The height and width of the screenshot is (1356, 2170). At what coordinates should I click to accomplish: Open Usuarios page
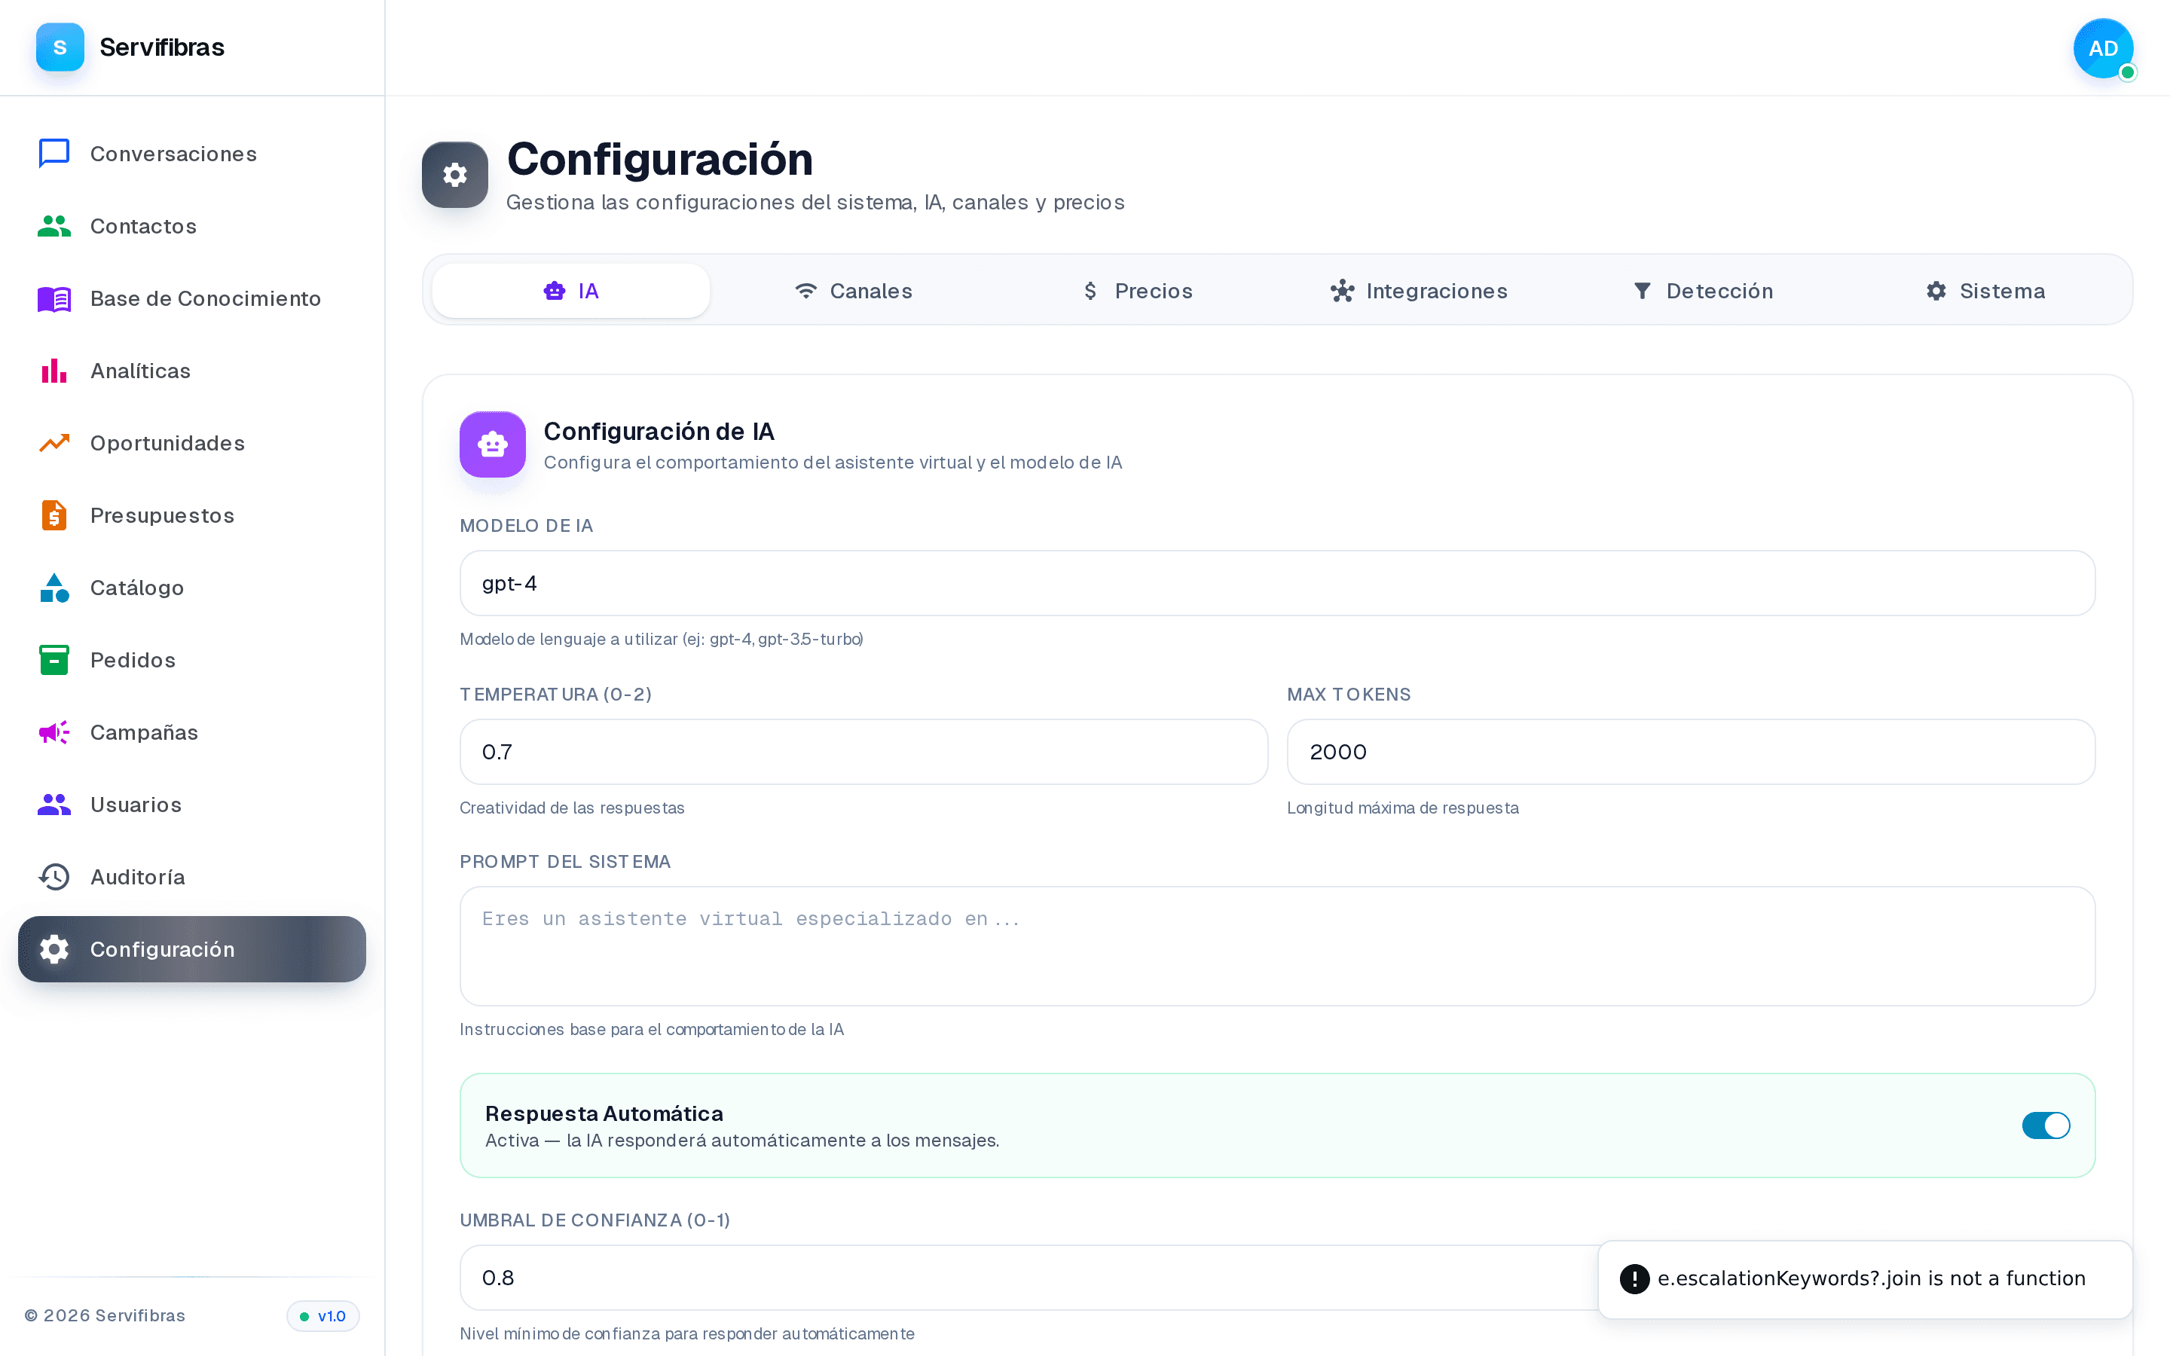[x=192, y=805]
